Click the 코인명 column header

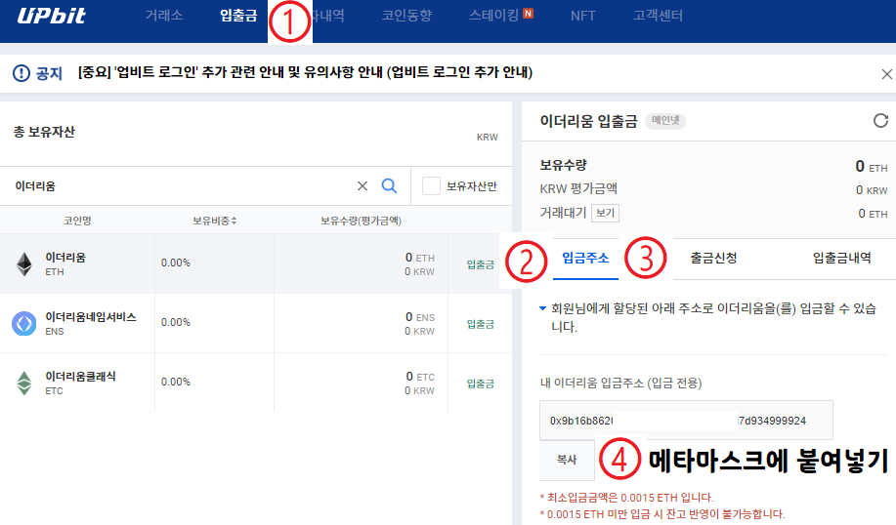[x=77, y=221]
